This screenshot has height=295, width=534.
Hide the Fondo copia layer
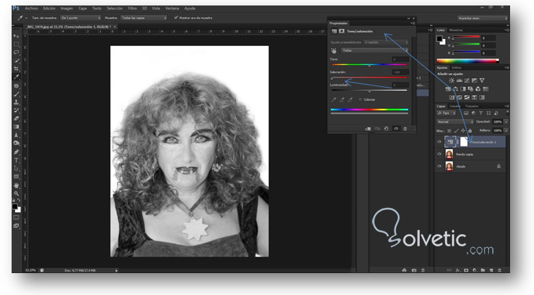coord(440,154)
